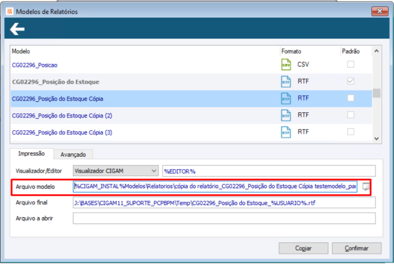Toggle Padrão checkbox for CG02296_Posicao
The image size is (394, 264).
pyautogui.click(x=351, y=65)
